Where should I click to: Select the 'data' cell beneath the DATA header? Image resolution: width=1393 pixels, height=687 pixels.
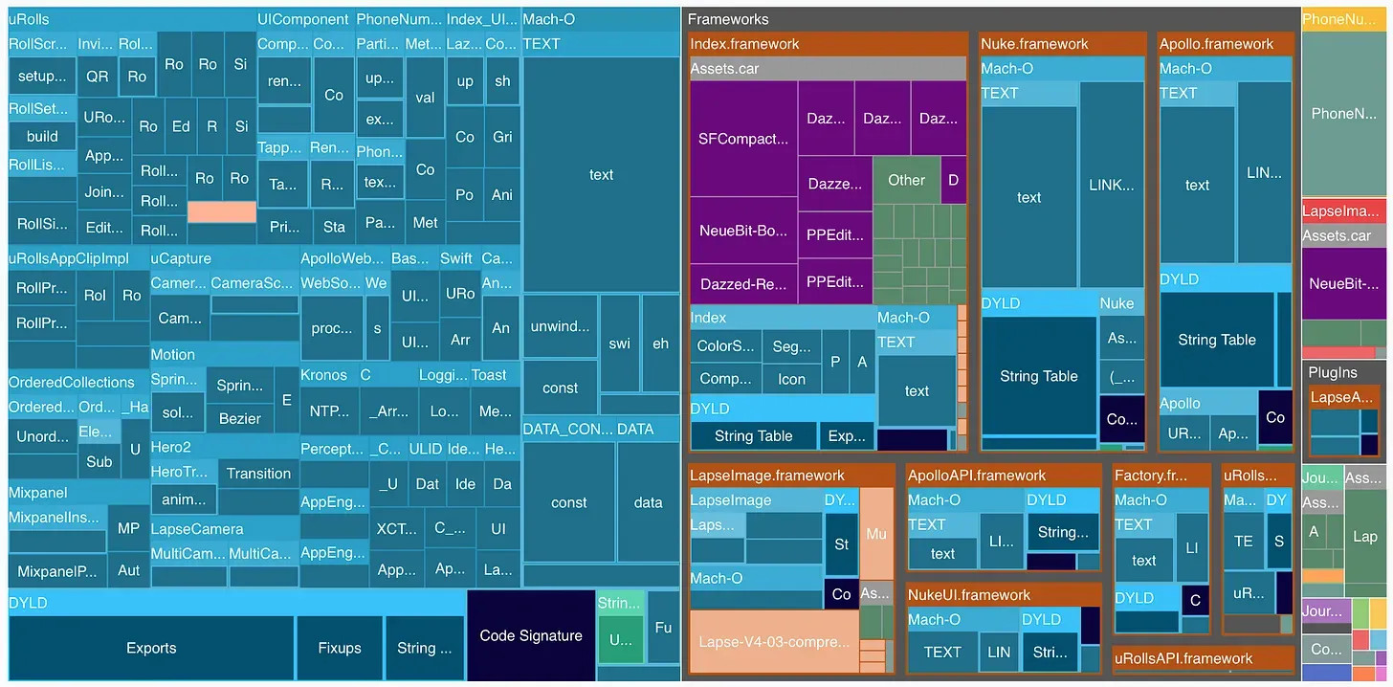click(x=648, y=502)
